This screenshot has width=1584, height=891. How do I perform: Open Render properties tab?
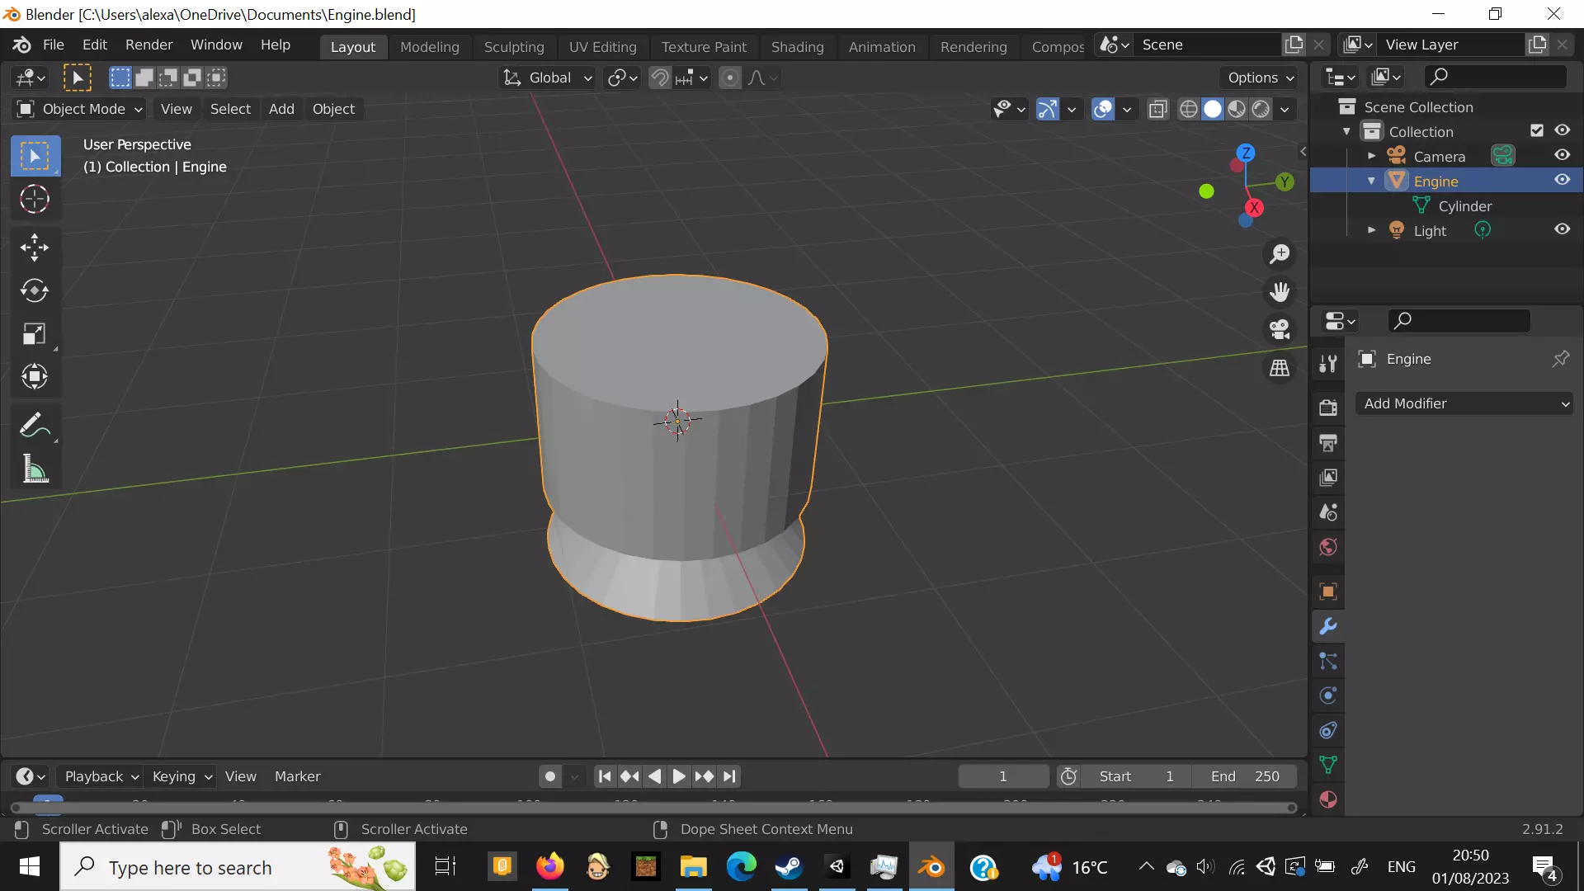pyautogui.click(x=1328, y=408)
